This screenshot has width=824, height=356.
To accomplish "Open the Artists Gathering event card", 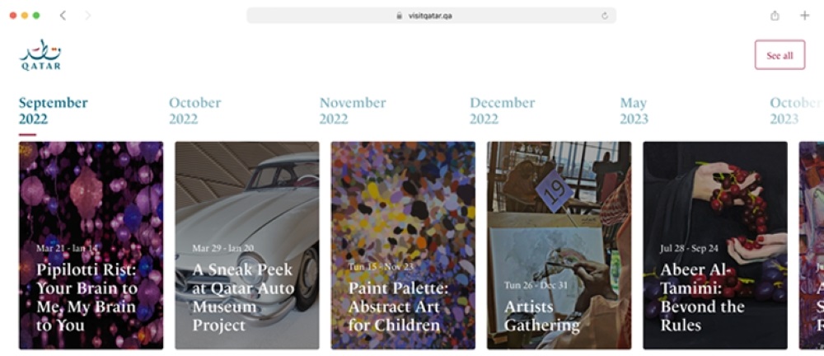I will point(559,246).
